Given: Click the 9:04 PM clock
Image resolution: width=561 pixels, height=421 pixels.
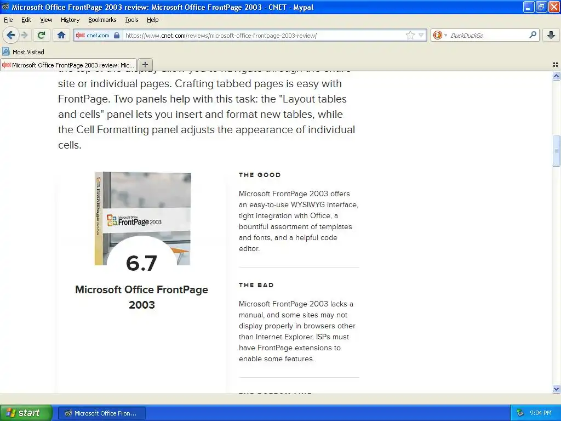Looking at the screenshot, I should [x=540, y=413].
